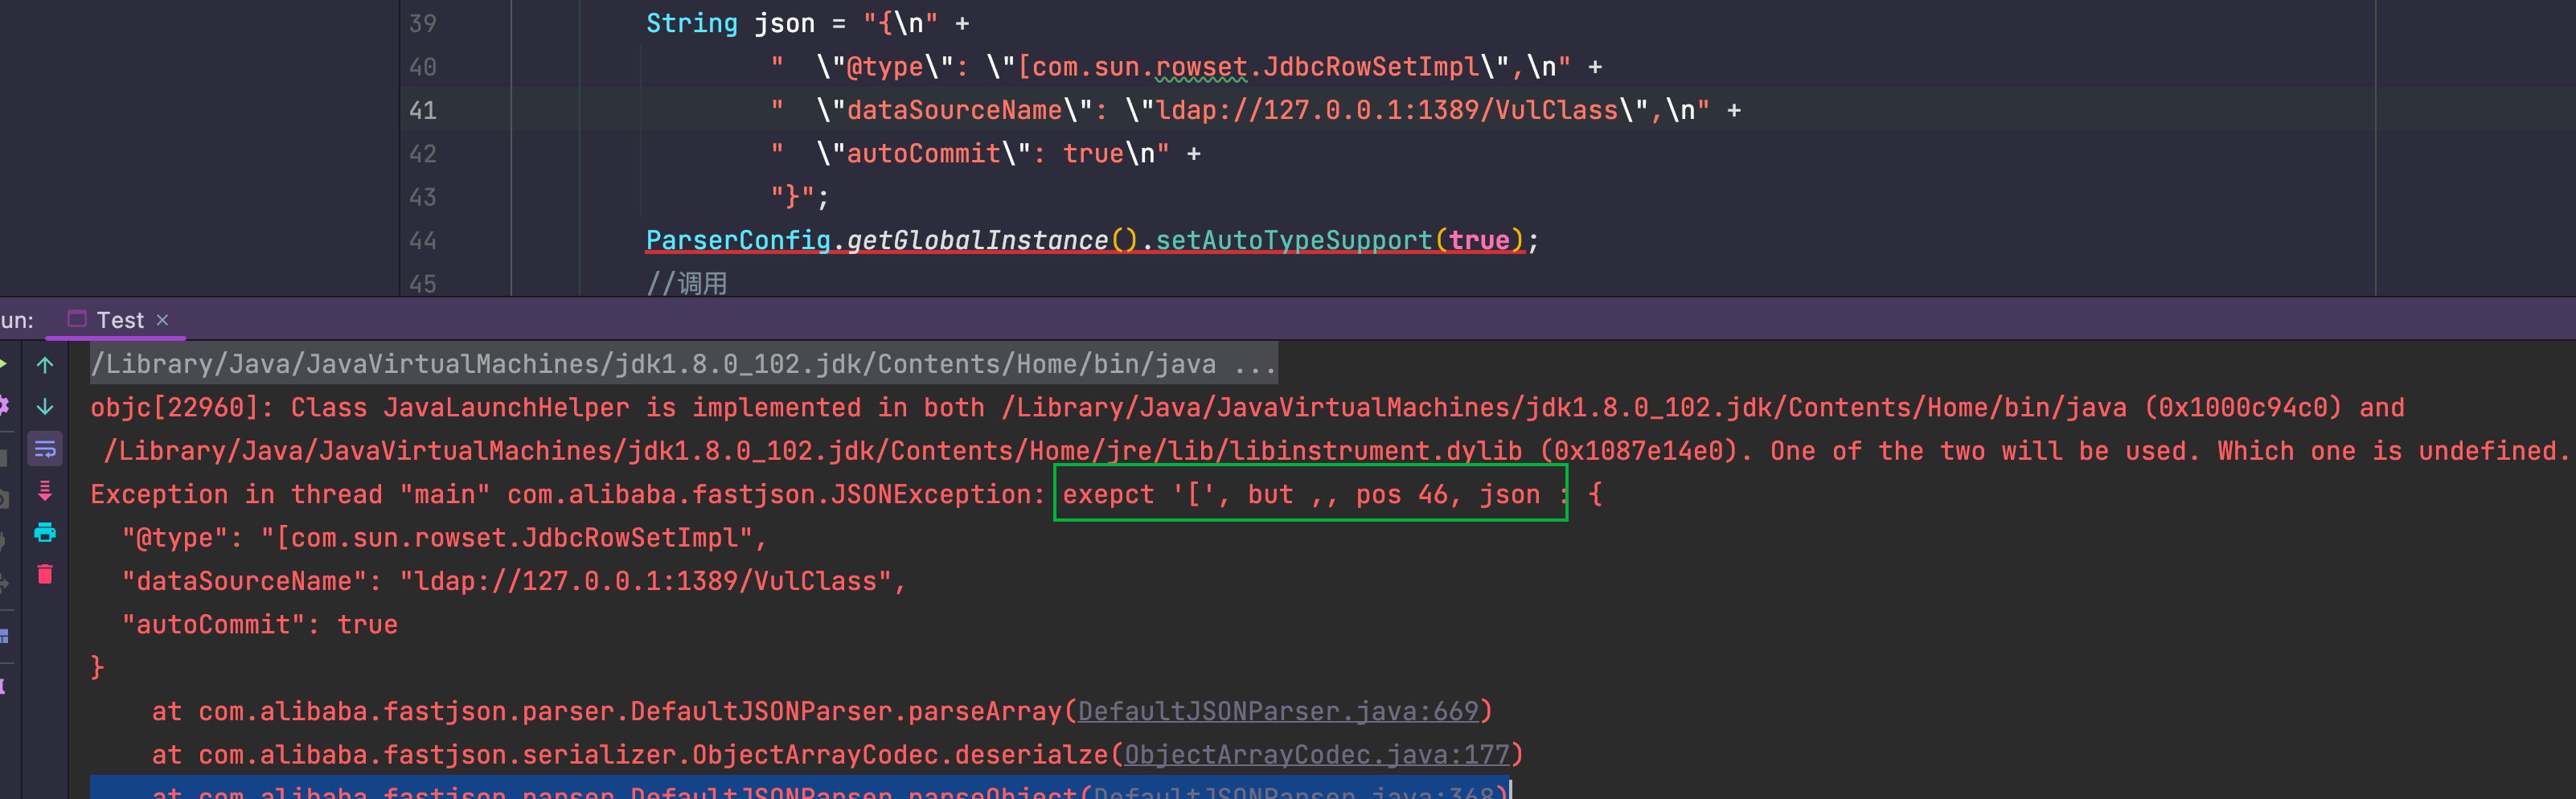Click the "@type" line in console output
The width and height of the screenshot is (2576, 799).
pos(444,538)
